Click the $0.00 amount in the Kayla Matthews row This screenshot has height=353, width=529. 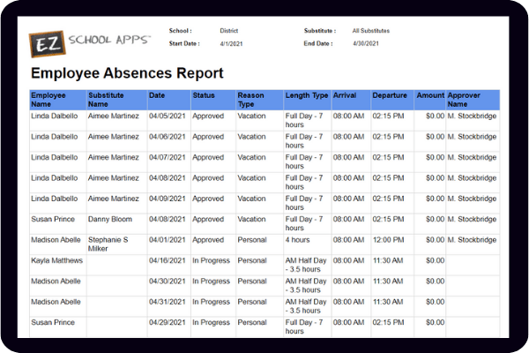(435, 260)
